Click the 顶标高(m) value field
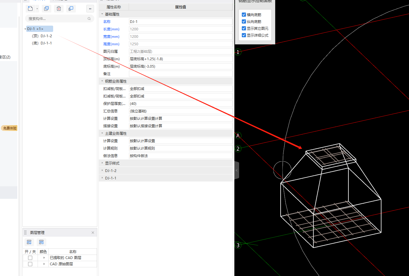 point(181,59)
